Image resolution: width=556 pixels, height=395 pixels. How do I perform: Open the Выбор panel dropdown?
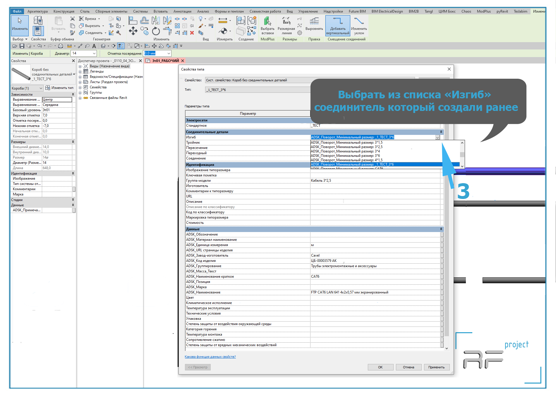point(20,39)
